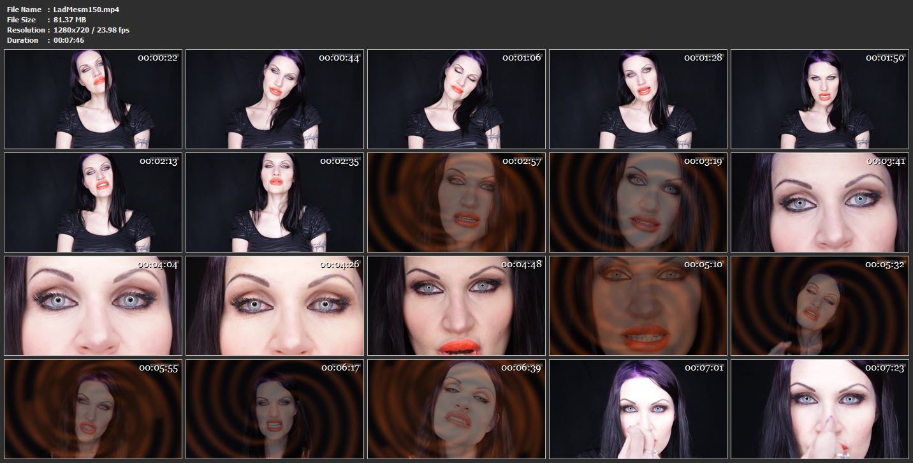913x463 pixels.
Task: Select the thumbnail at 00:02:57
Action: pyautogui.click(x=456, y=202)
